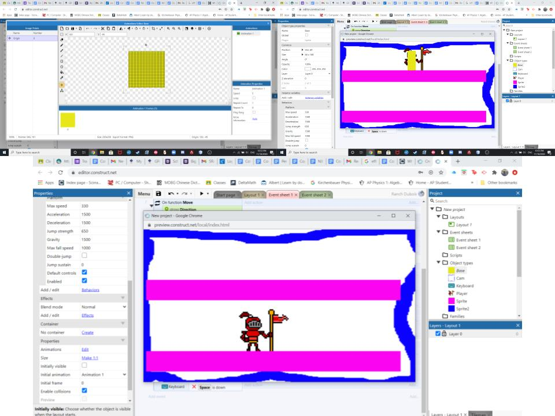Select Event sheet 2 in bottom Project tree
The height and width of the screenshot is (416, 555).
[x=468, y=247]
